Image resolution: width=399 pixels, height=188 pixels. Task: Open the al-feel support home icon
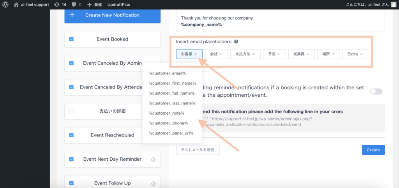point(16,5)
